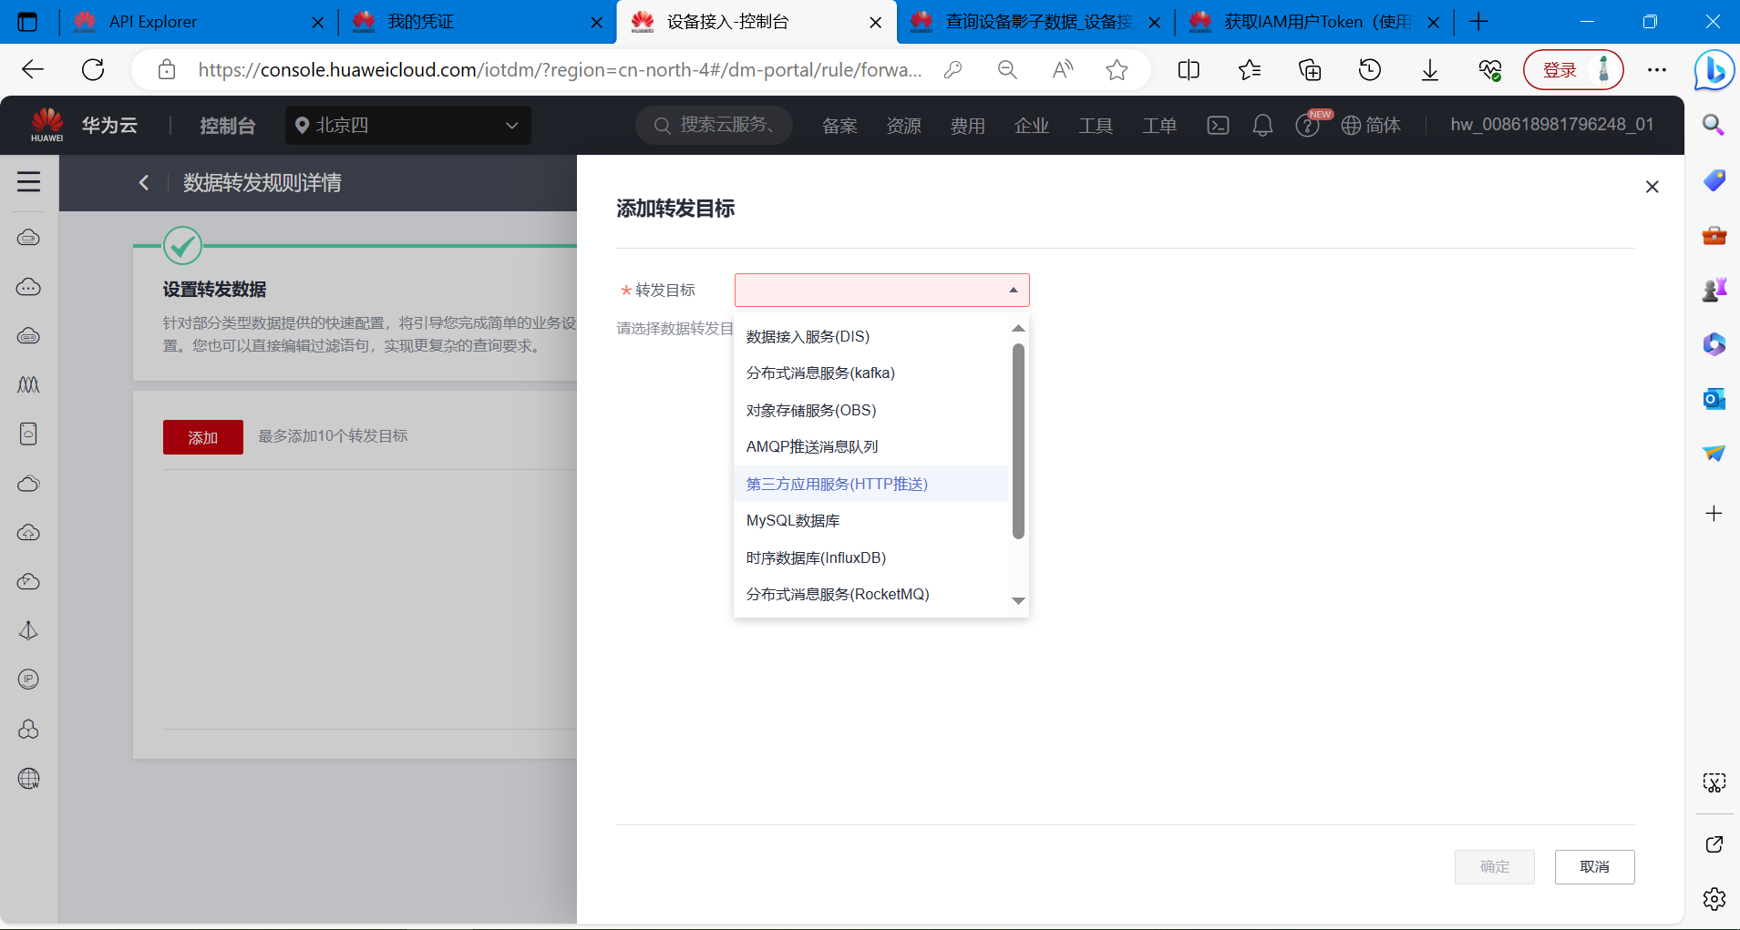This screenshot has height=930, width=1740.
Task: Open the CloudShell terminal icon
Action: 1218,126
